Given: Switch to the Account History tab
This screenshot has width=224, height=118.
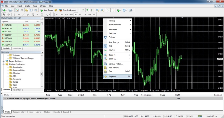Looking at the screenshot, I should tap(19, 112).
